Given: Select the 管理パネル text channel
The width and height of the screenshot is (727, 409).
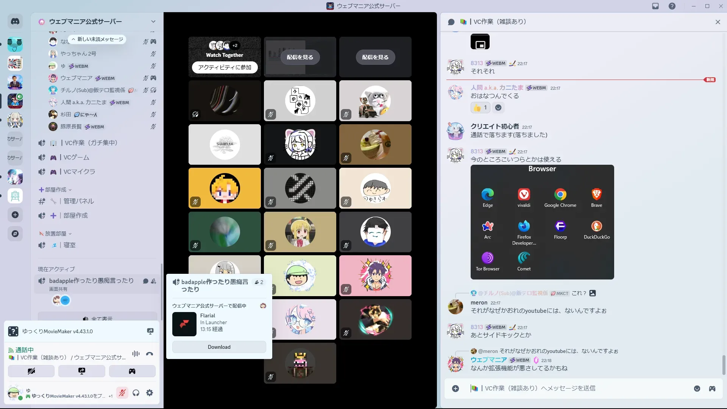Looking at the screenshot, I should (x=78, y=201).
